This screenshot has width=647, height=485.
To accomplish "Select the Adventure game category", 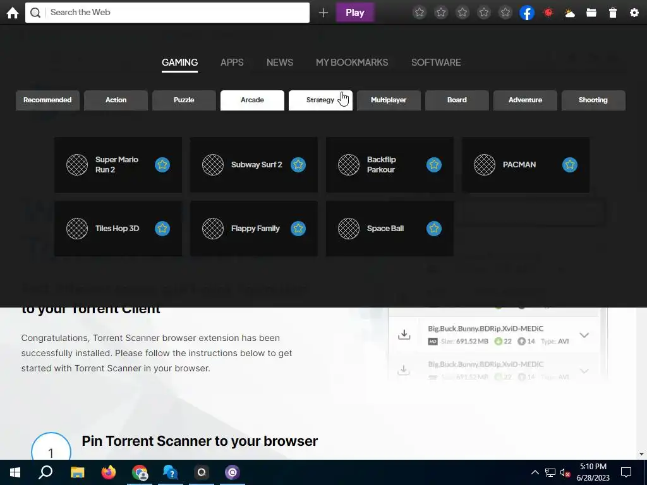I will point(525,100).
